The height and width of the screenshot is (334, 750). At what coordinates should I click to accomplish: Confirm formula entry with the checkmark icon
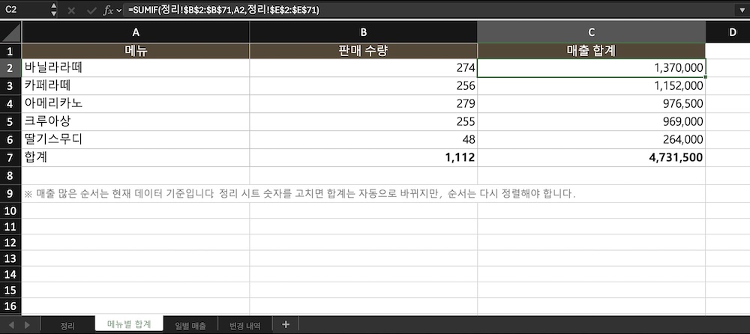point(91,10)
